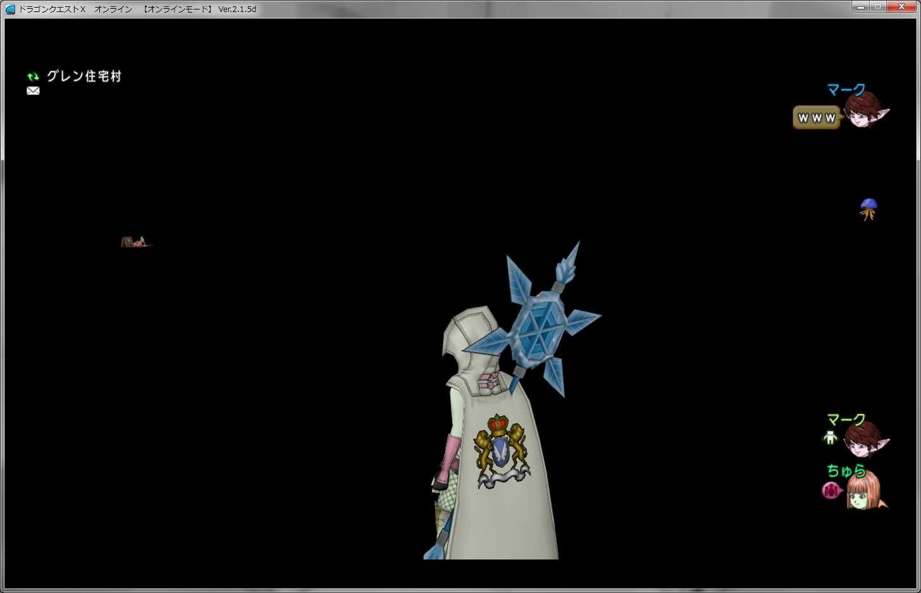The image size is (921, 593).
Task: Click the Dragon Quest X title bar icon
Action: point(10,9)
